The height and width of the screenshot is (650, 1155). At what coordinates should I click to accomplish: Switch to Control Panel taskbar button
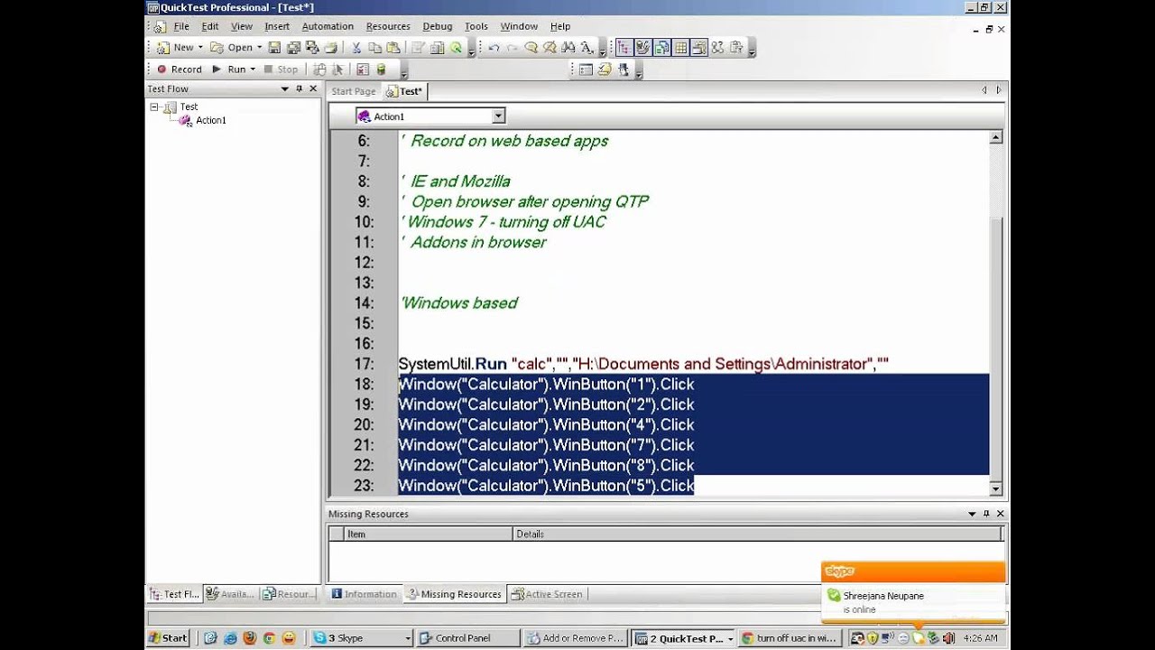point(468,638)
